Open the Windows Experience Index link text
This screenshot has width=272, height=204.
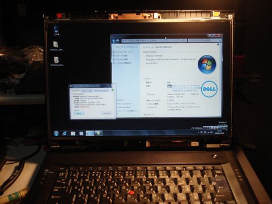(186, 88)
